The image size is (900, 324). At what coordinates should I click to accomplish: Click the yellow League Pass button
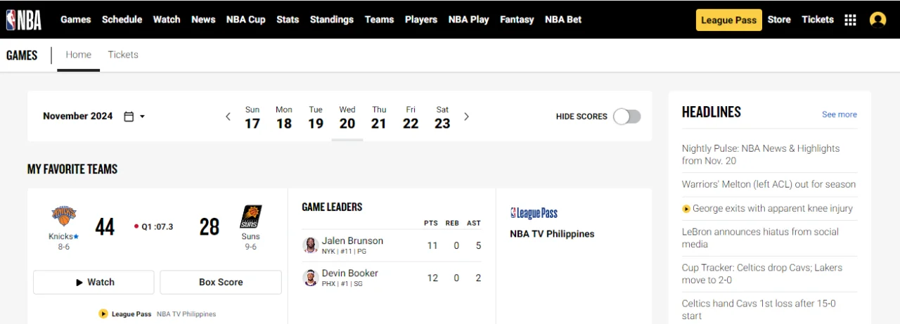[x=728, y=20]
